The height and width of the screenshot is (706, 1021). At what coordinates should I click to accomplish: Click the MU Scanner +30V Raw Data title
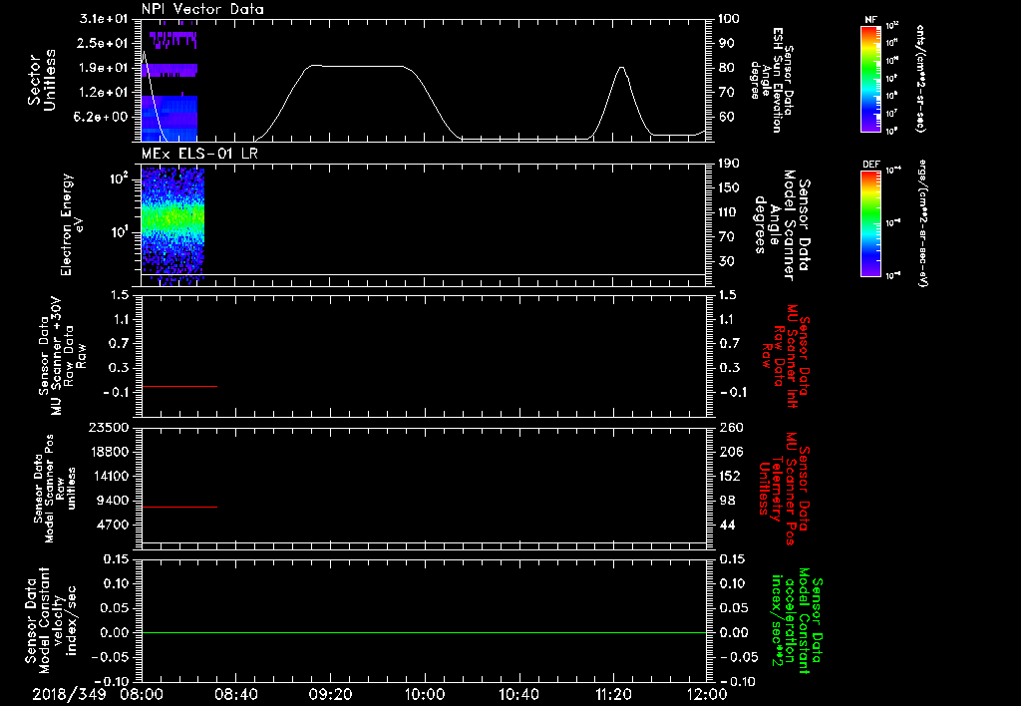pos(61,356)
